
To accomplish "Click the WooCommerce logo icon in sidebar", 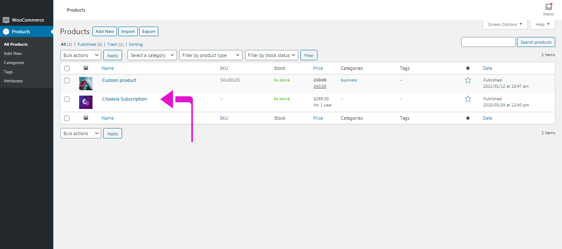I will pyautogui.click(x=6, y=20).
